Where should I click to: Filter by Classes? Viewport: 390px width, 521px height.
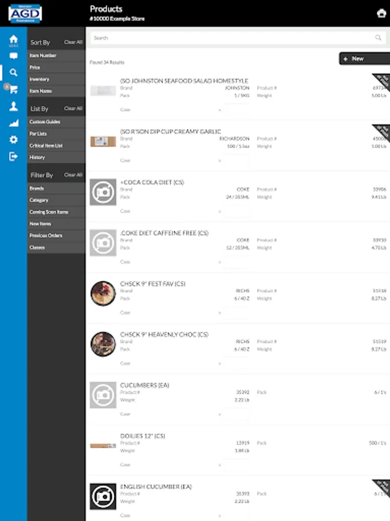pyautogui.click(x=56, y=248)
